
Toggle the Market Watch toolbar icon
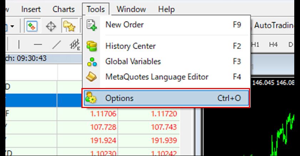coord(32,26)
